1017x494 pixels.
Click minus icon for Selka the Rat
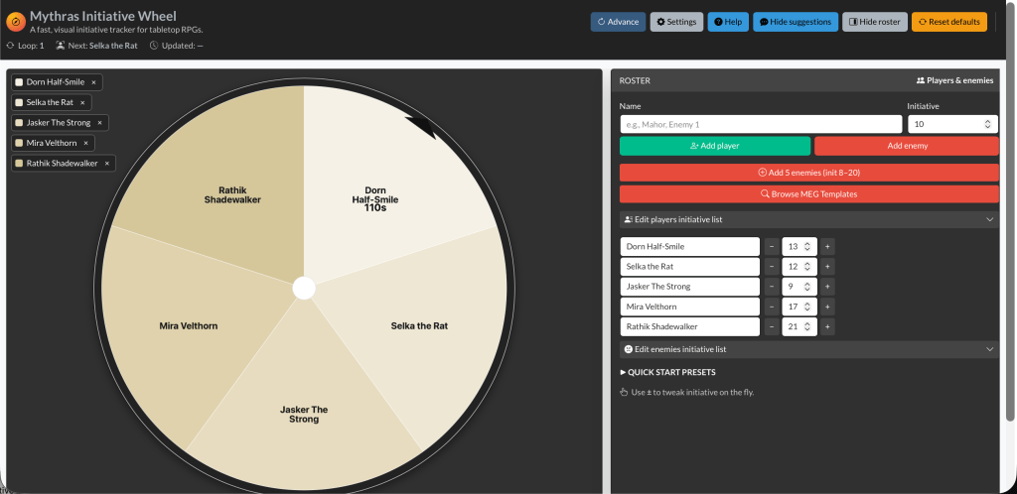pyautogui.click(x=771, y=266)
